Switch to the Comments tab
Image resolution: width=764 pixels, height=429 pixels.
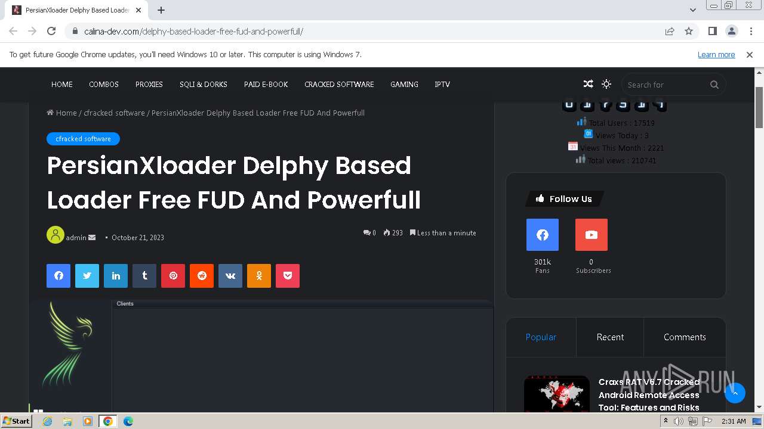tap(685, 337)
